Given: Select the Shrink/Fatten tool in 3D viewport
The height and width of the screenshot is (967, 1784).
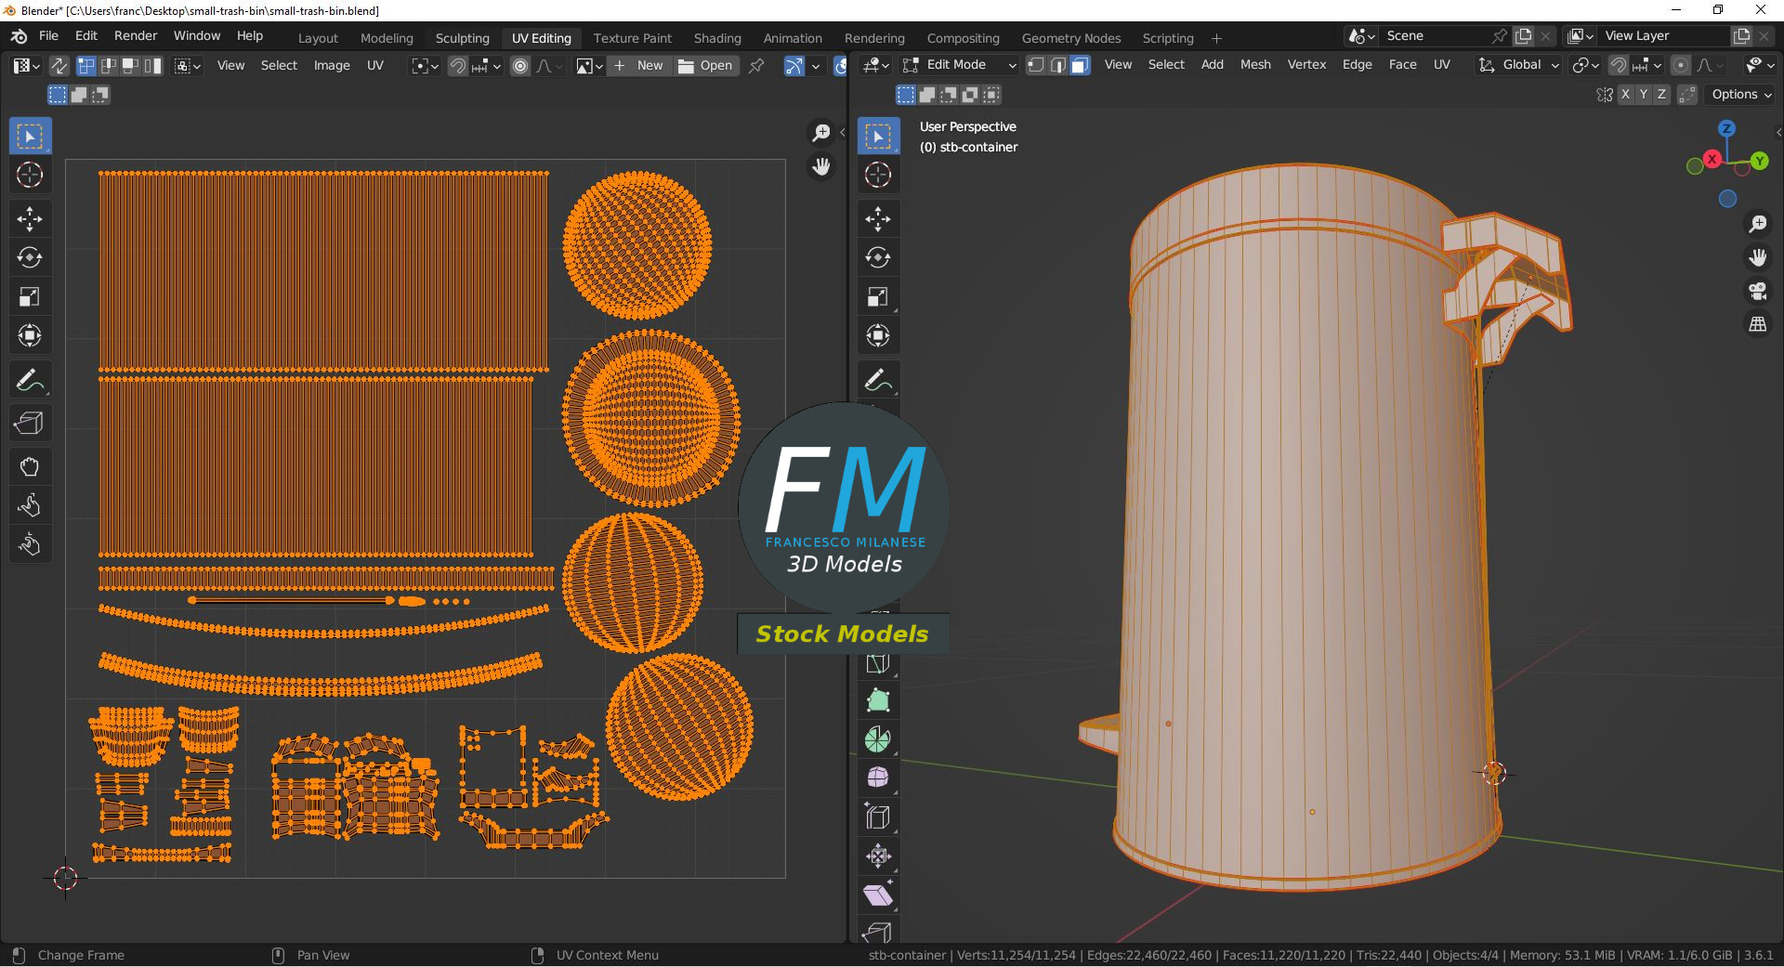Looking at the screenshot, I should (878, 856).
